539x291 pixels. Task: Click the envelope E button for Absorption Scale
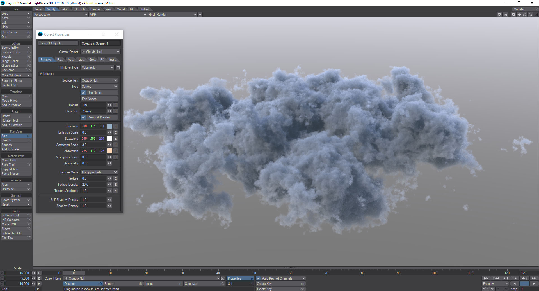point(115,157)
